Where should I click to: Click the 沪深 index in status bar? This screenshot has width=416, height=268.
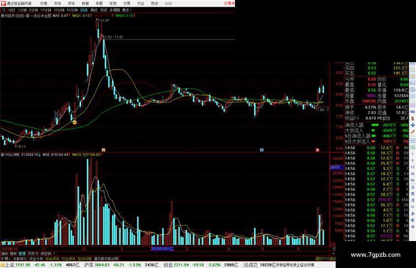(x=89, y=265)
